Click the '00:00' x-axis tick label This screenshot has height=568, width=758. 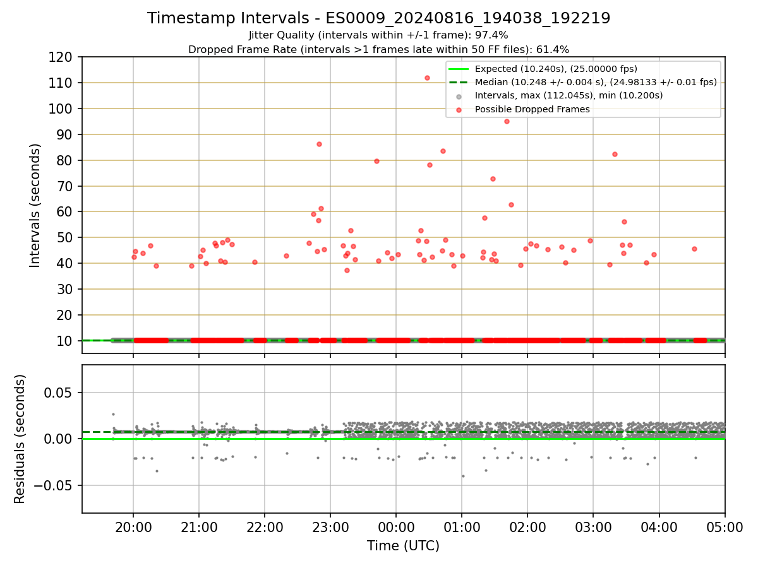click(x=396, y=527)
